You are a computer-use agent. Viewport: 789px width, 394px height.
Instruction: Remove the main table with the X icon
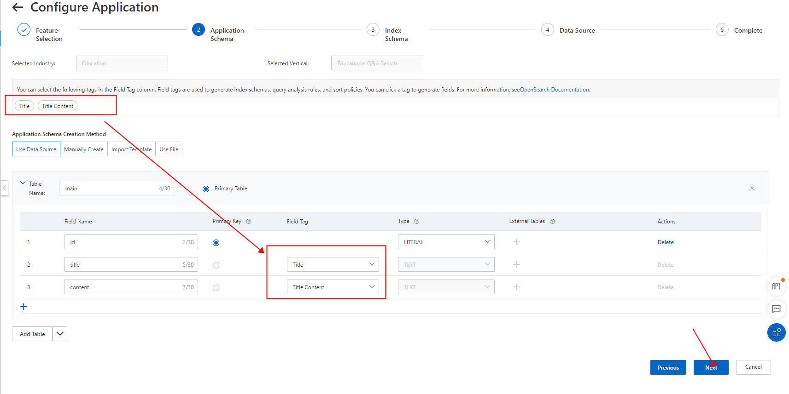click(x=752, y=188)
